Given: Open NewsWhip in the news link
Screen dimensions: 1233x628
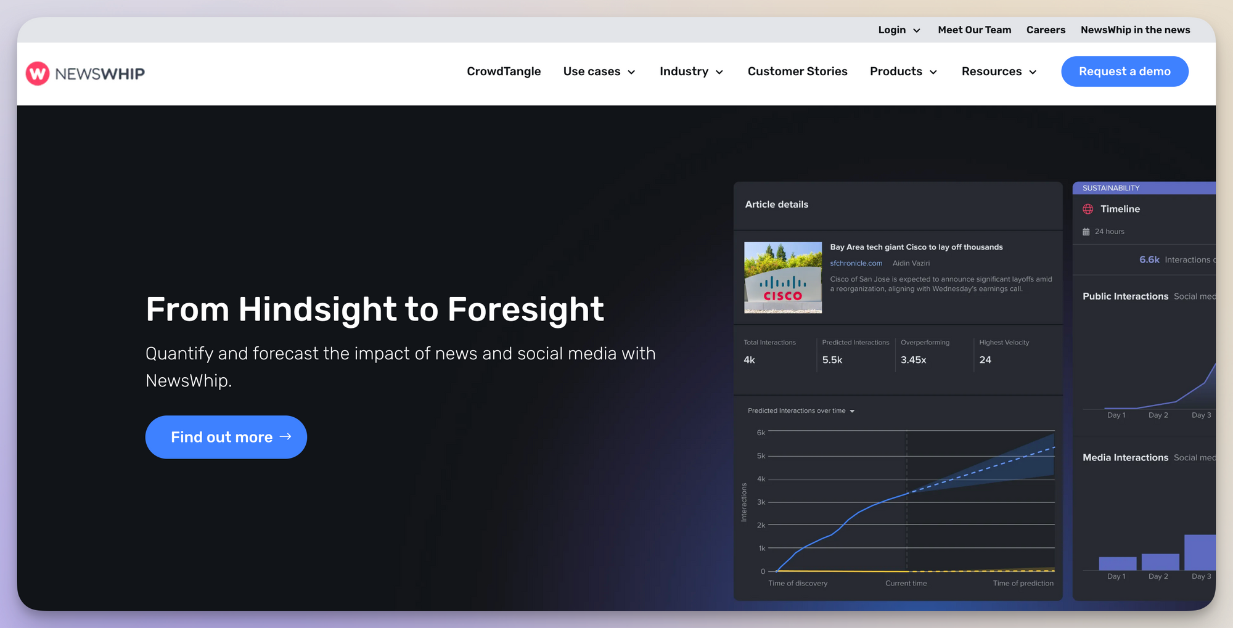Looking at the screenshot, I should 1135,30.
